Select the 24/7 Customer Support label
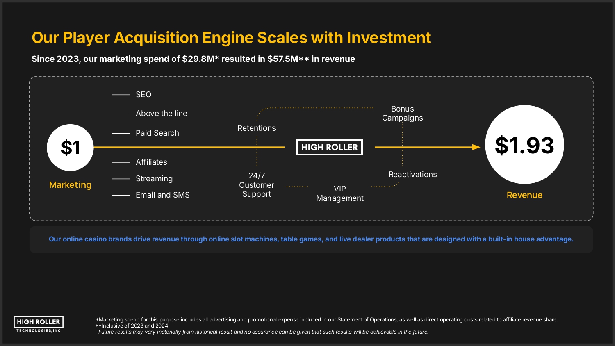The width and height of the screenshot is (615, 346). click(x=257, y=185)
